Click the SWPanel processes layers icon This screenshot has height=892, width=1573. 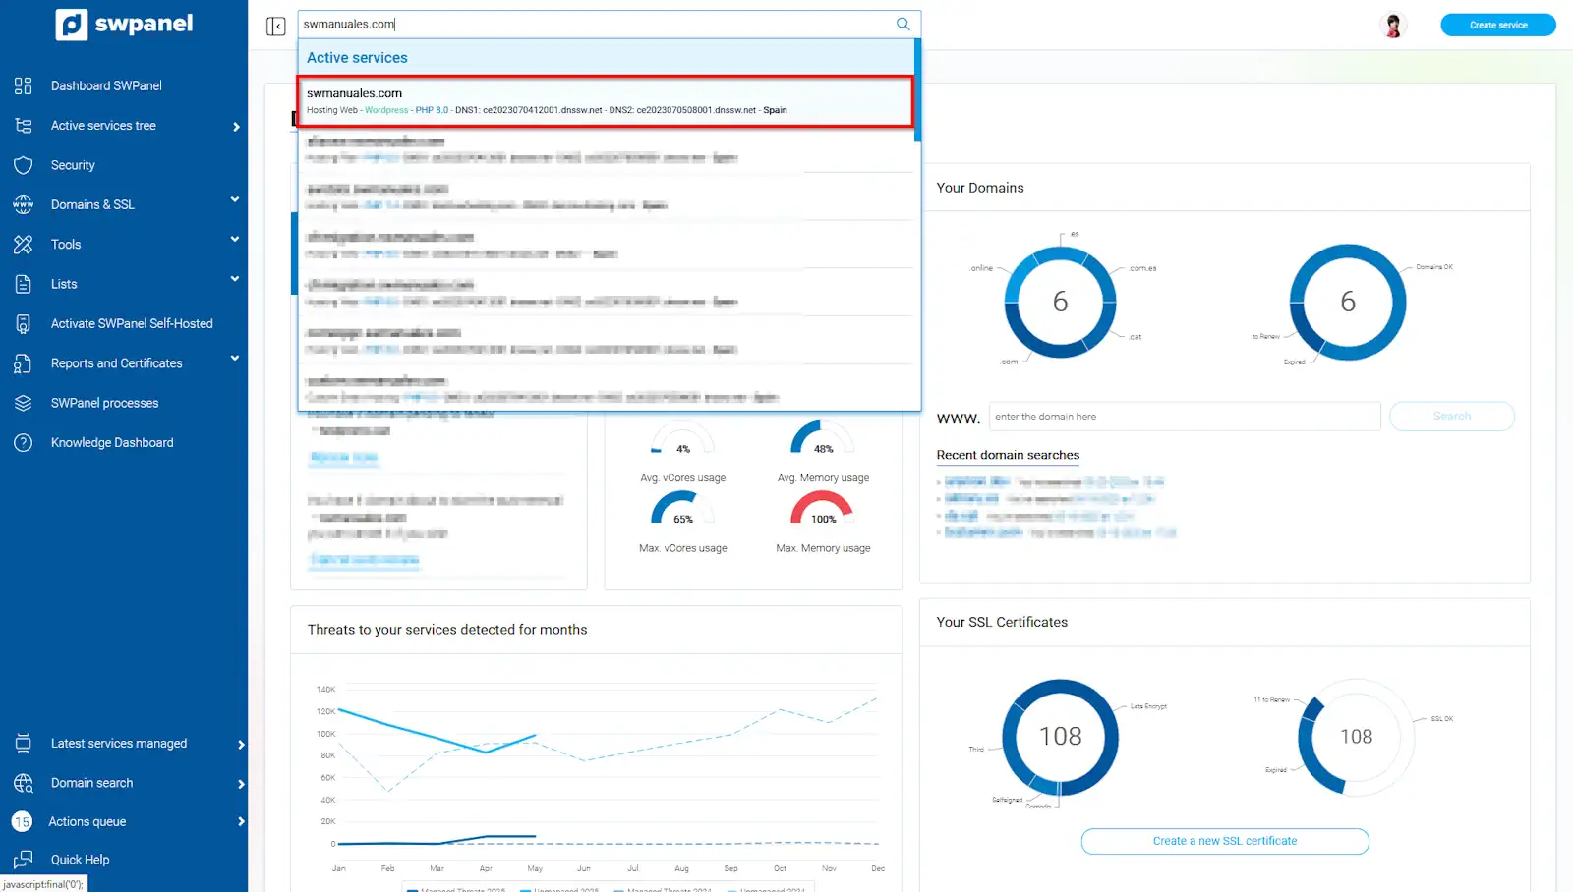point(24,403)
